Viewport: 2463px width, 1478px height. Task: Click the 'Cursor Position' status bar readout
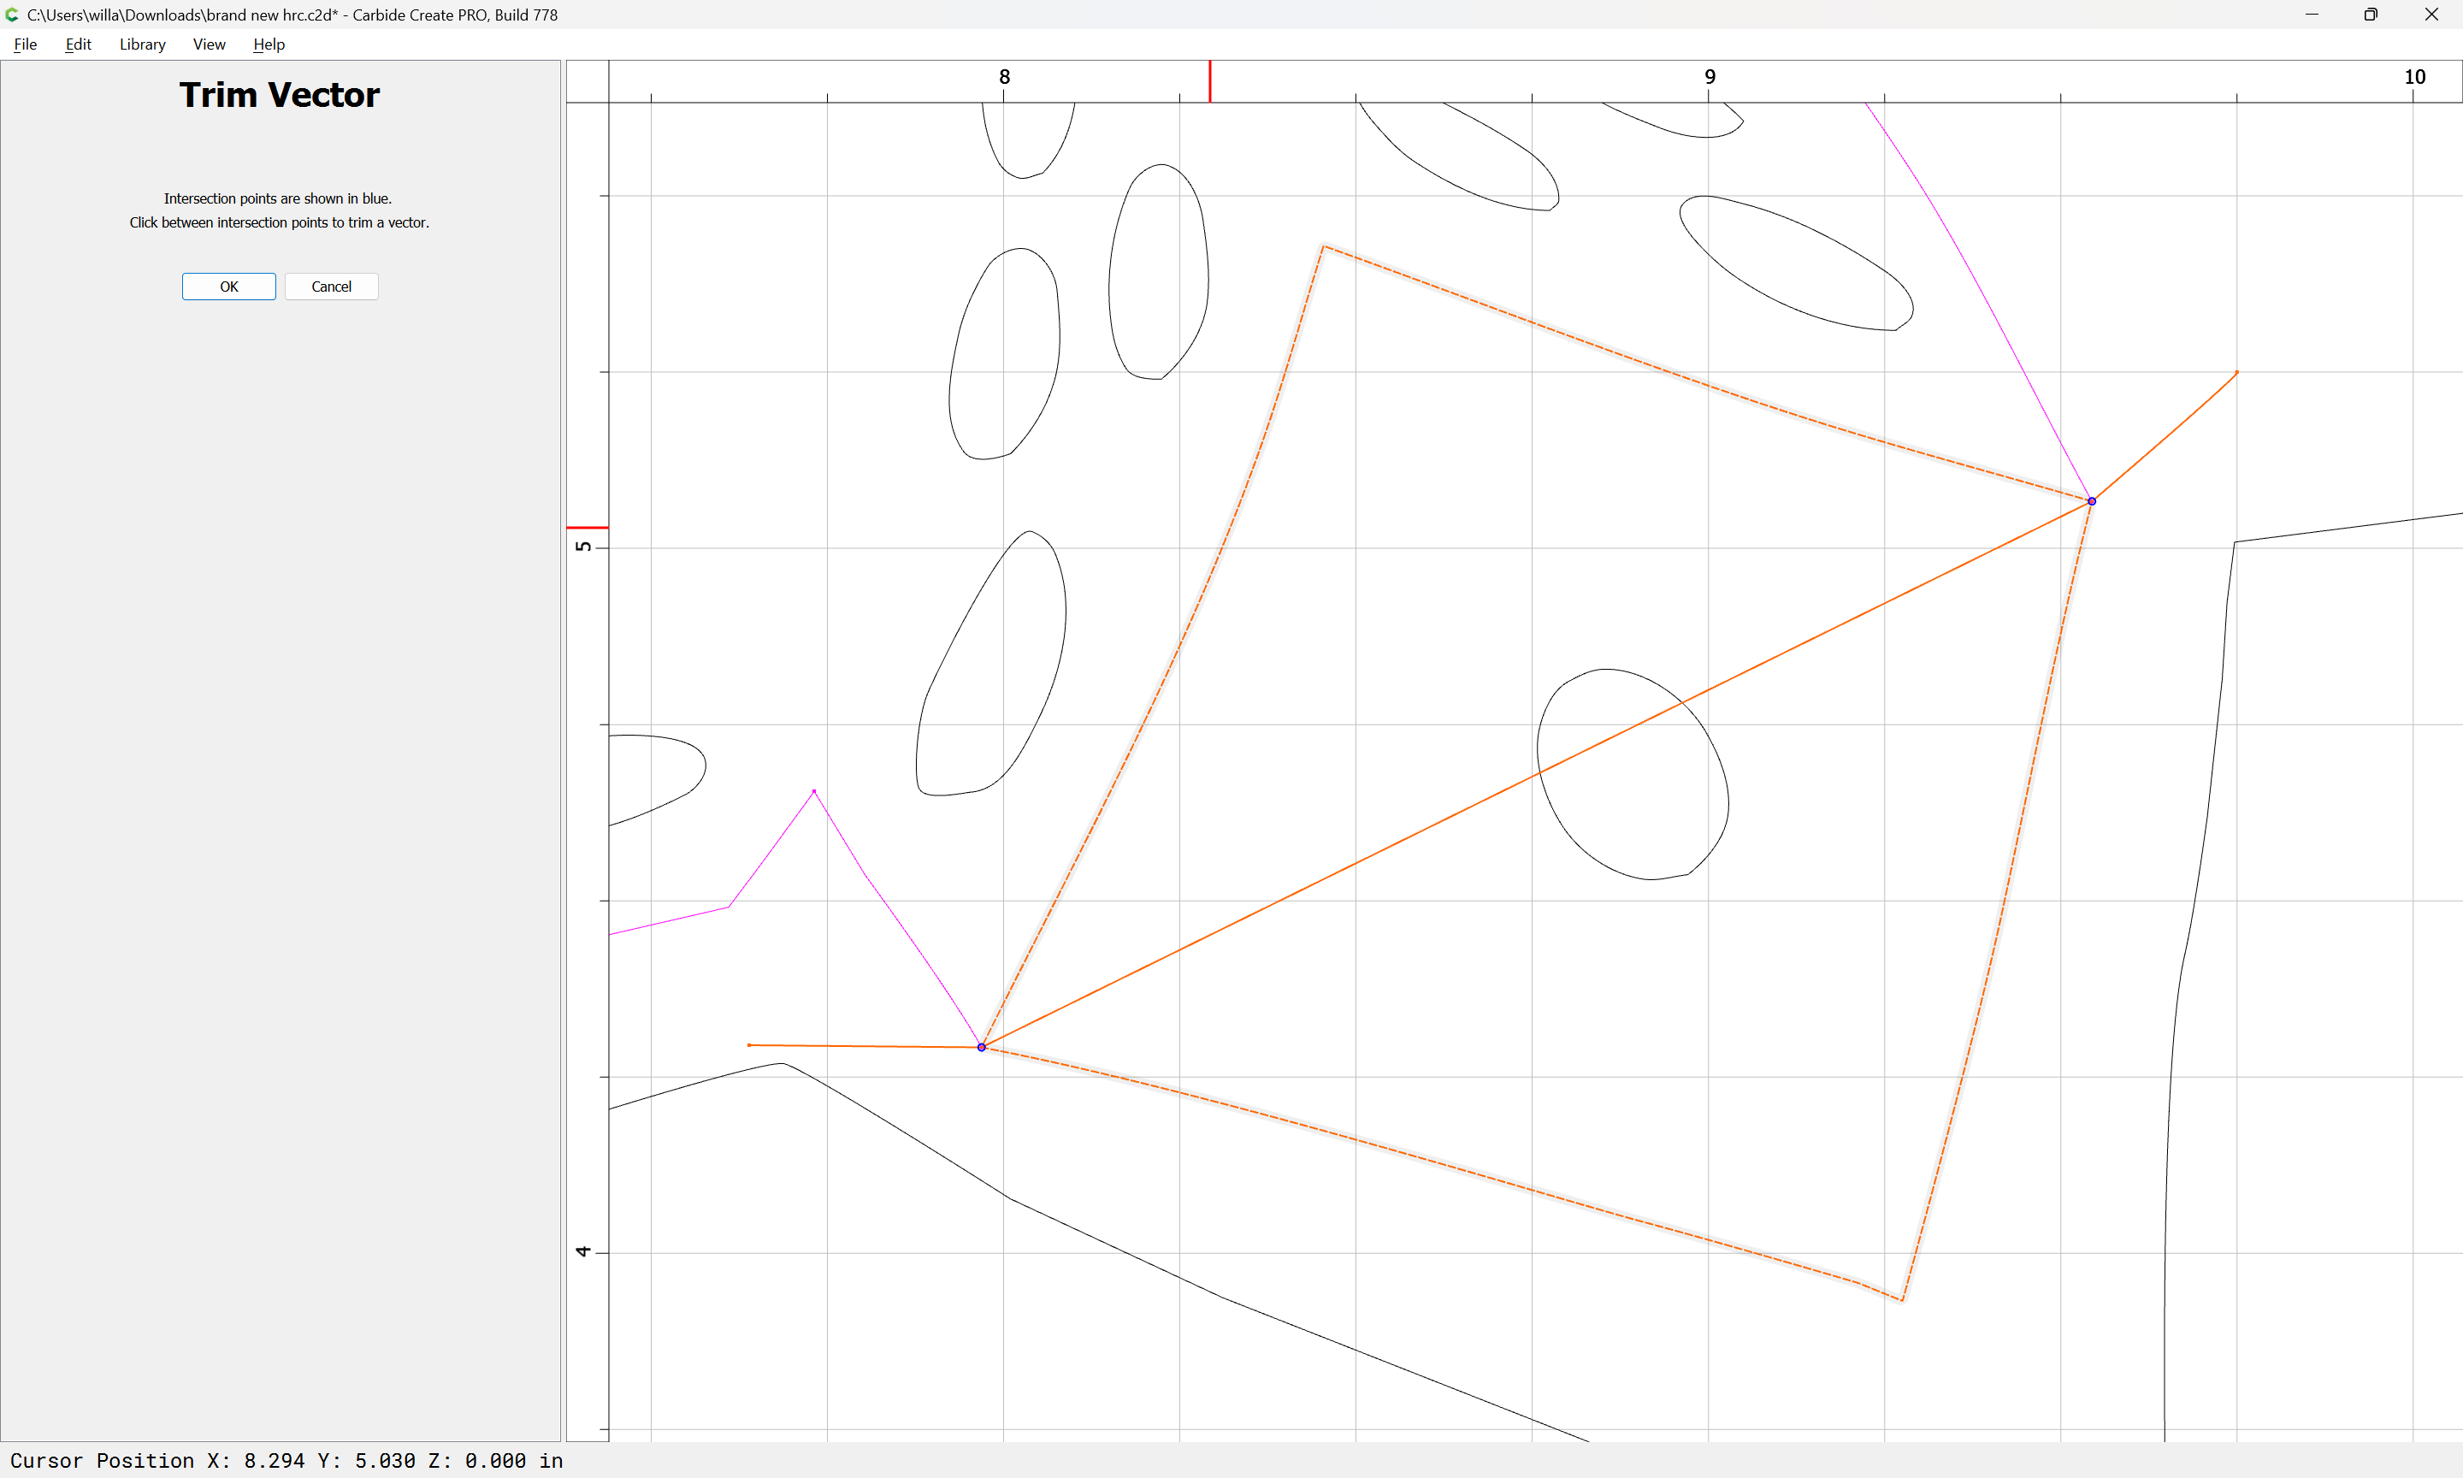tap(286, 1460)
